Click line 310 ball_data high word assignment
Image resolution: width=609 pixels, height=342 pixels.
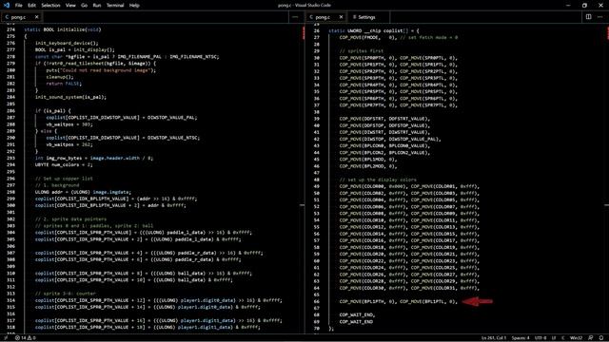pos(144,274)
